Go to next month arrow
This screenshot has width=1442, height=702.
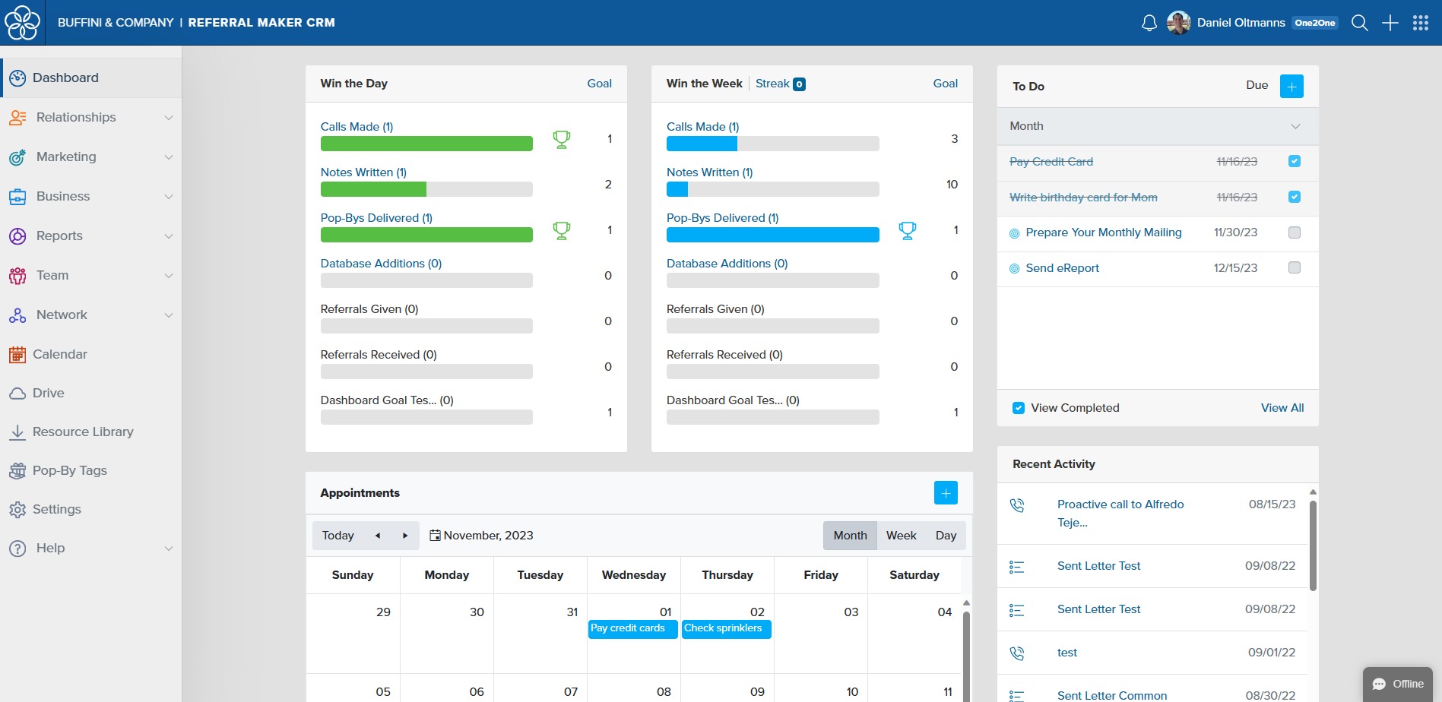(x=405, y=536)
